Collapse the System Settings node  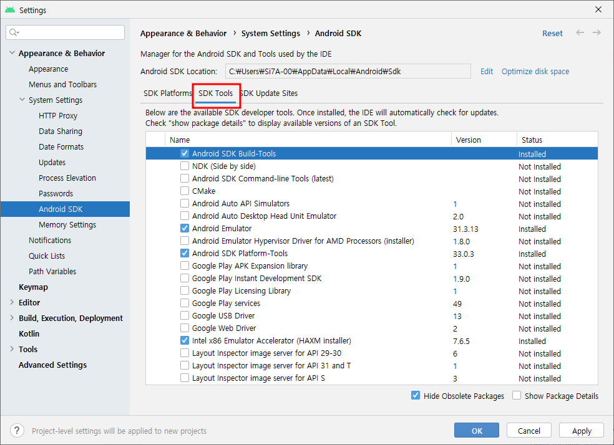pyautogui.click(x=22, y=100)
